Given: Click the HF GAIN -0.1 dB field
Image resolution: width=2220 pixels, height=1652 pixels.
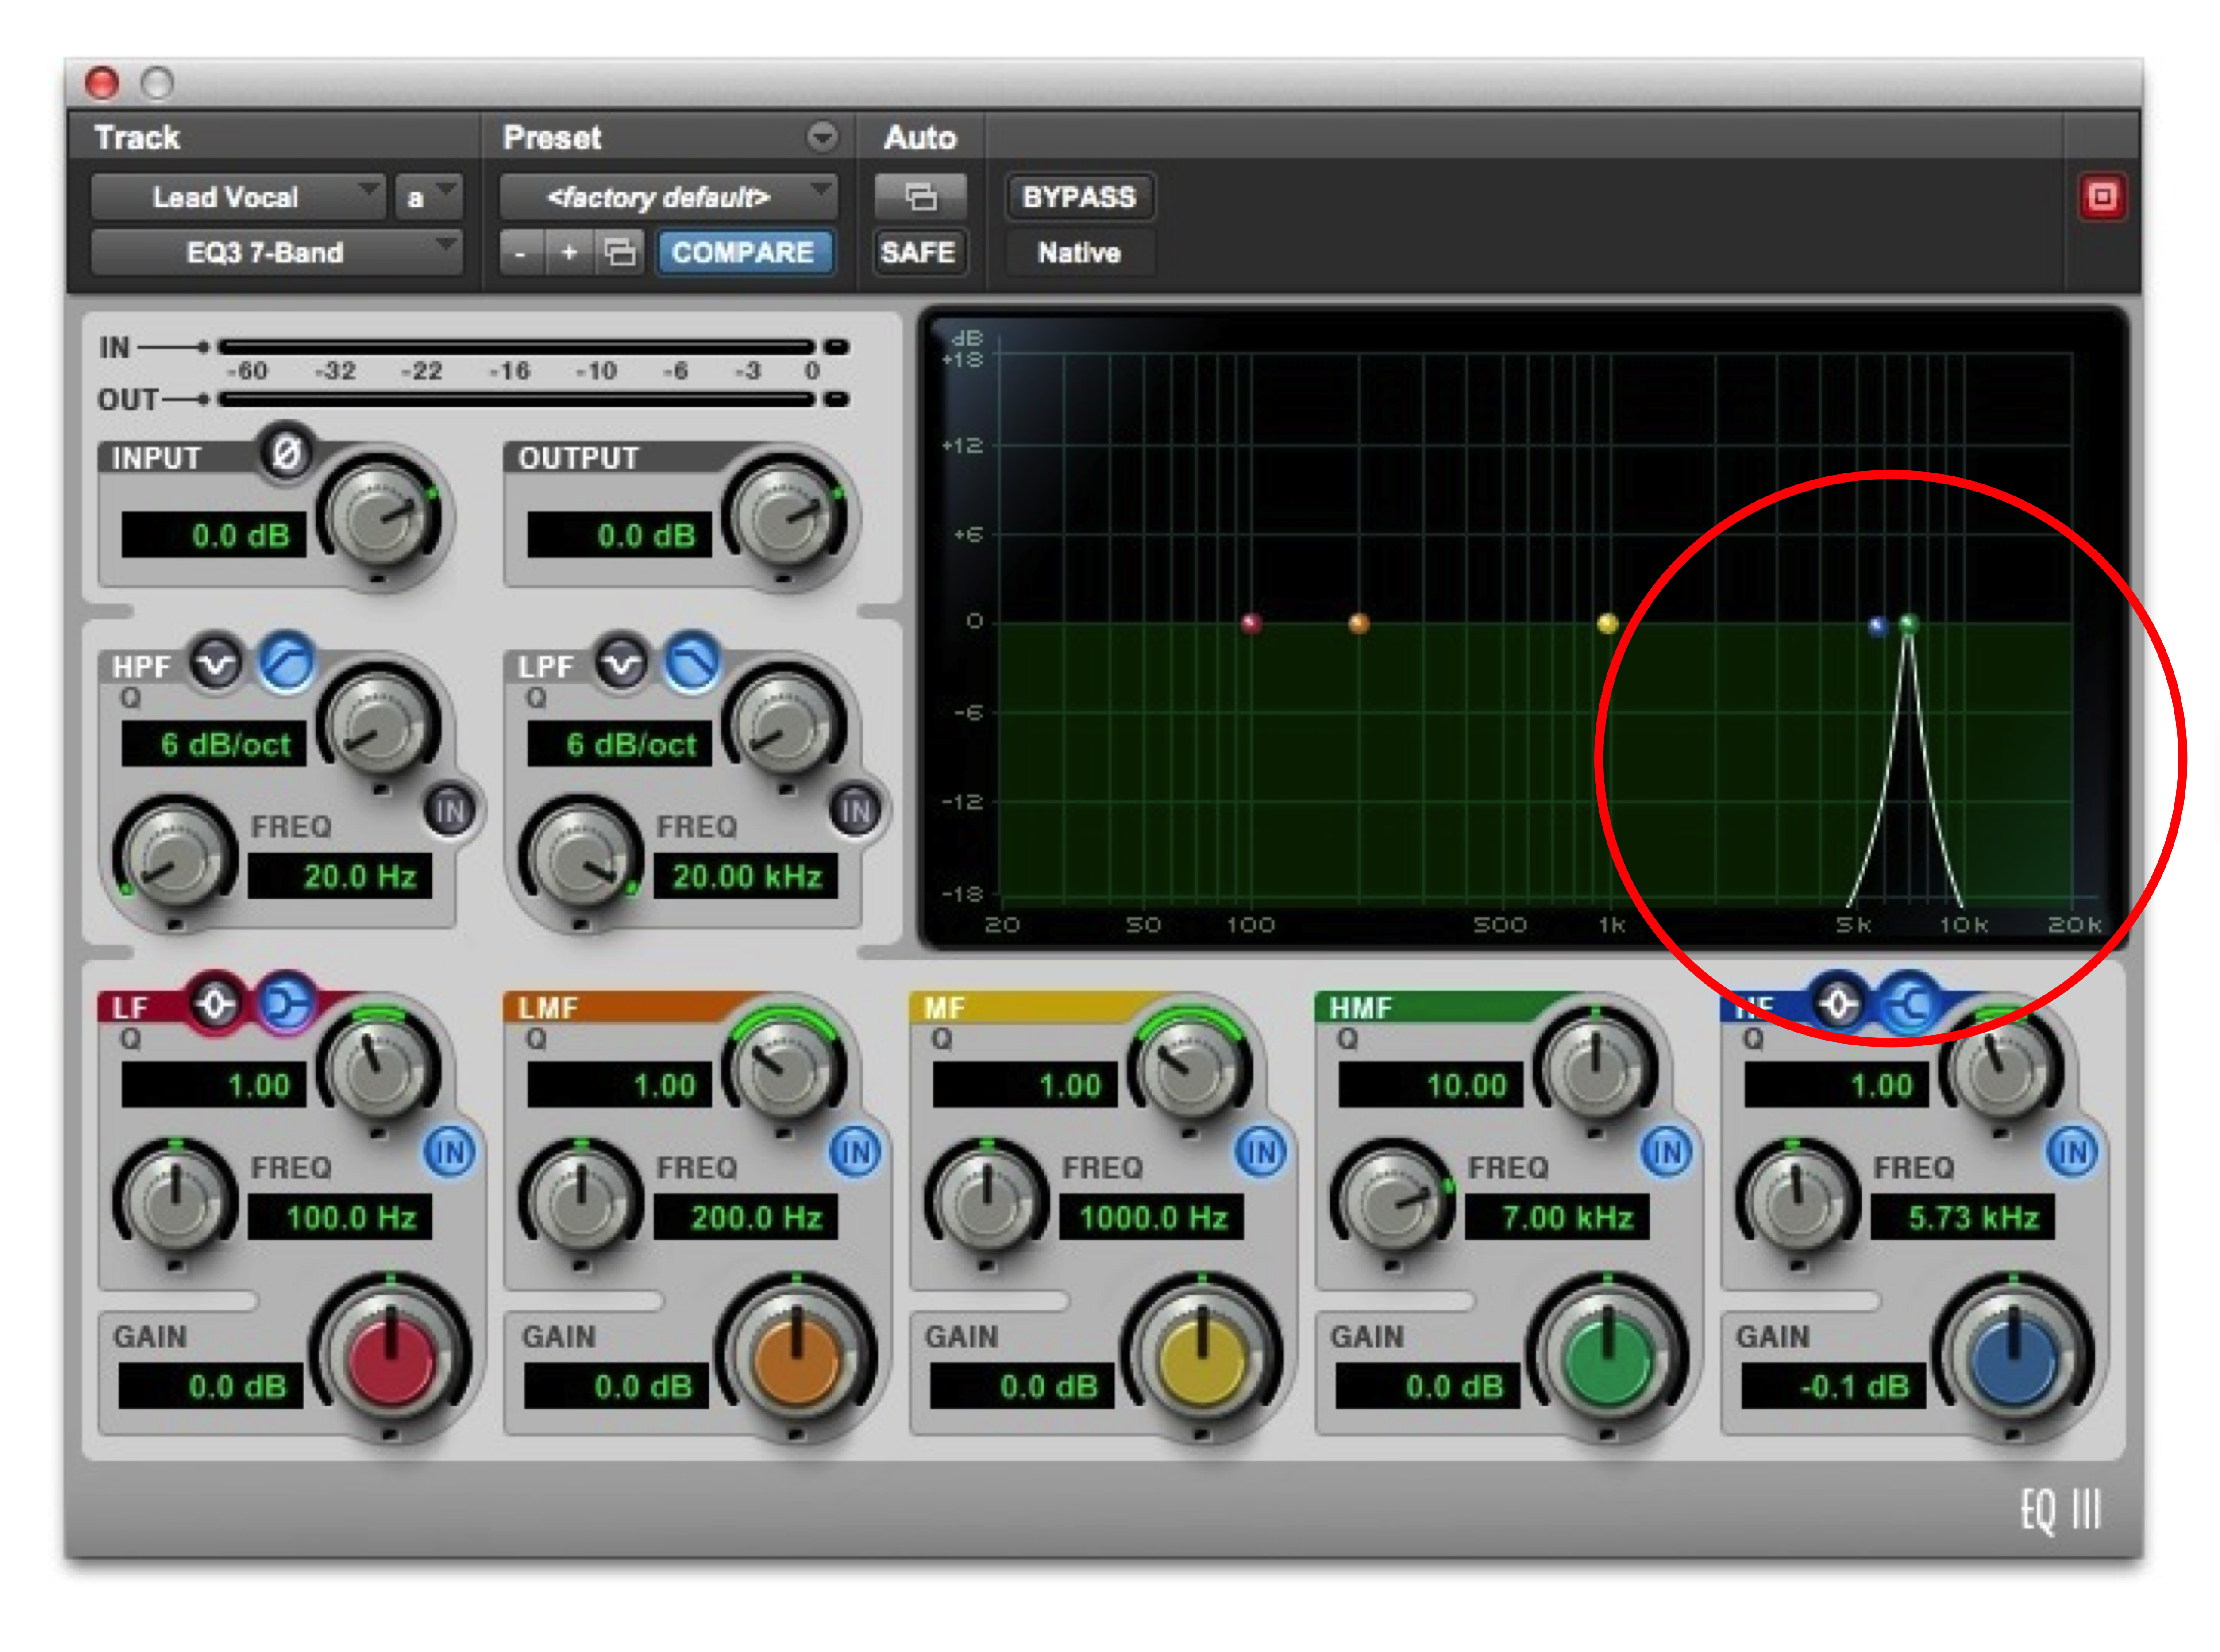Looking at the screenshot, I should pos(1834,1387).
